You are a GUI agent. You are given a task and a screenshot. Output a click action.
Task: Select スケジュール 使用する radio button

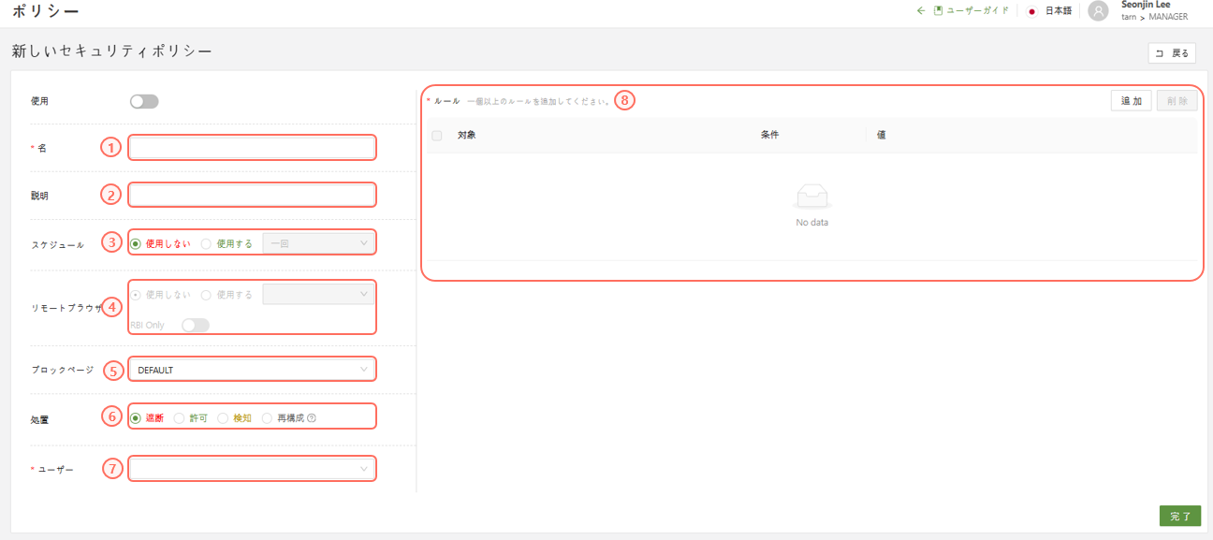206,243
